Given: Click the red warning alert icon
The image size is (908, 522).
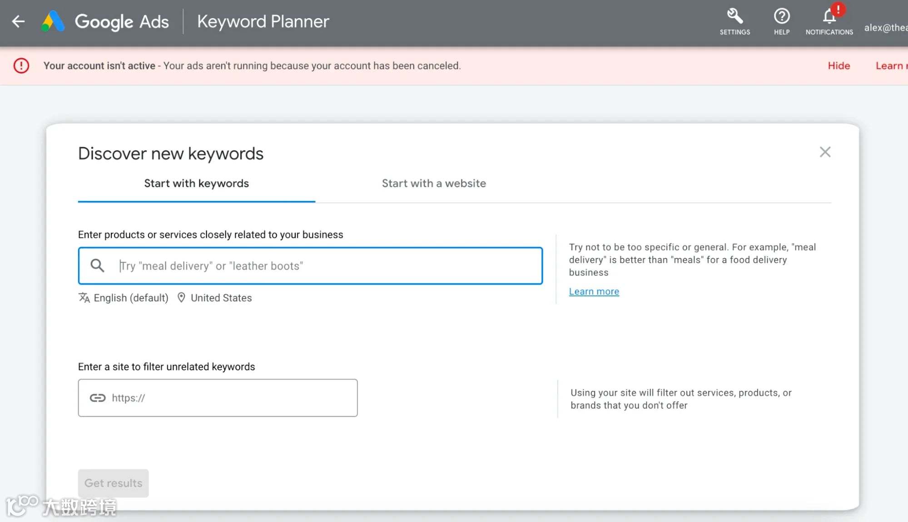Looking at the screenshot, I should point(21,66).
